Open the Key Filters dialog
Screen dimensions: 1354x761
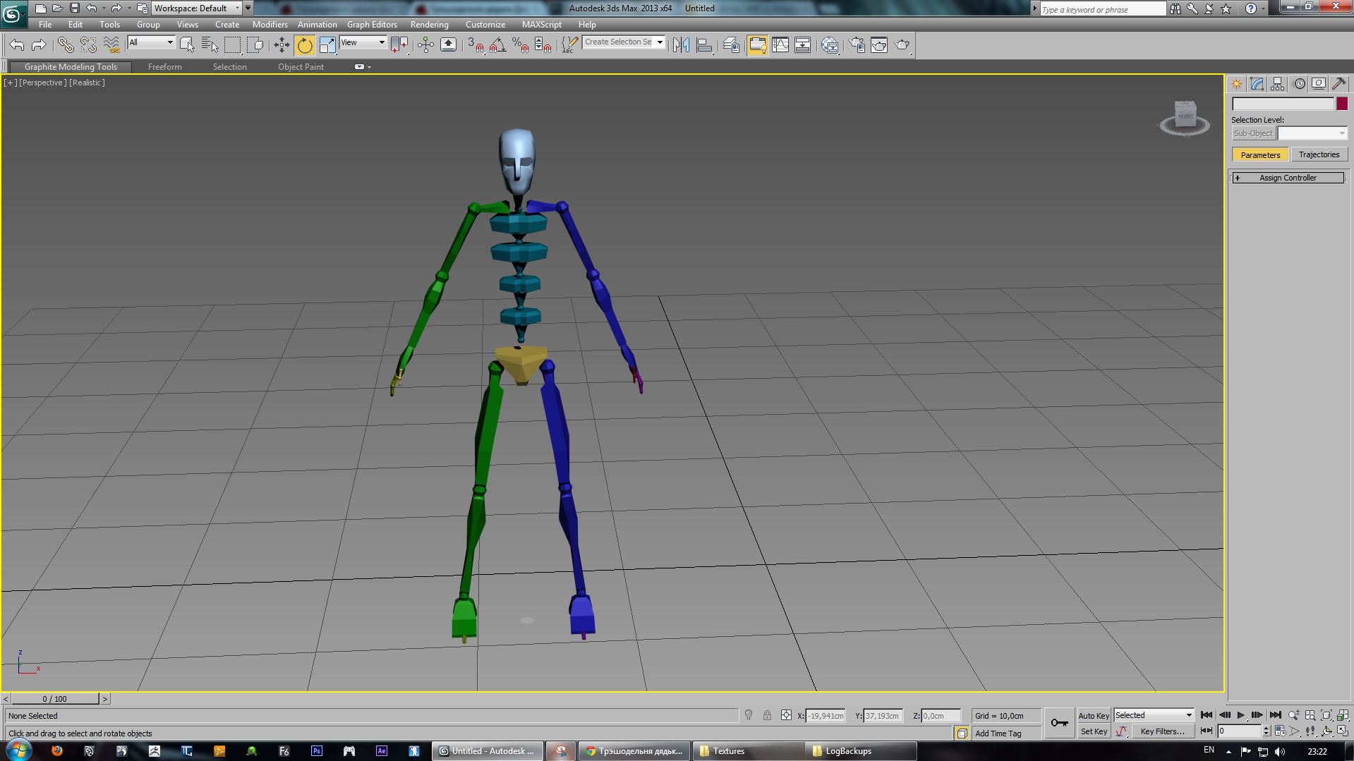(1162, 731)
